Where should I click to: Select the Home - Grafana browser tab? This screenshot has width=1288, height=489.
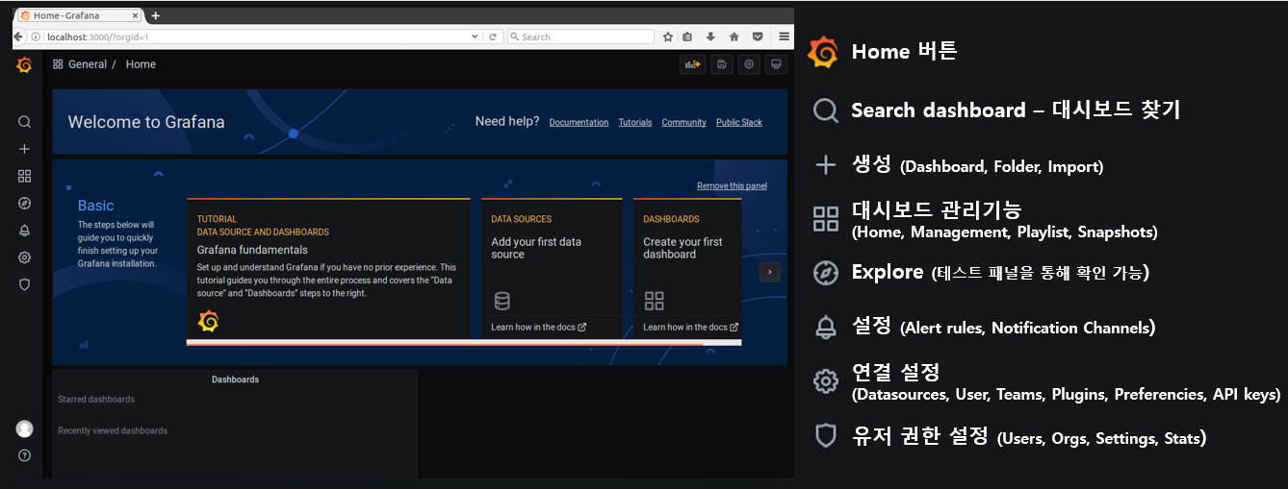(79, 15)
